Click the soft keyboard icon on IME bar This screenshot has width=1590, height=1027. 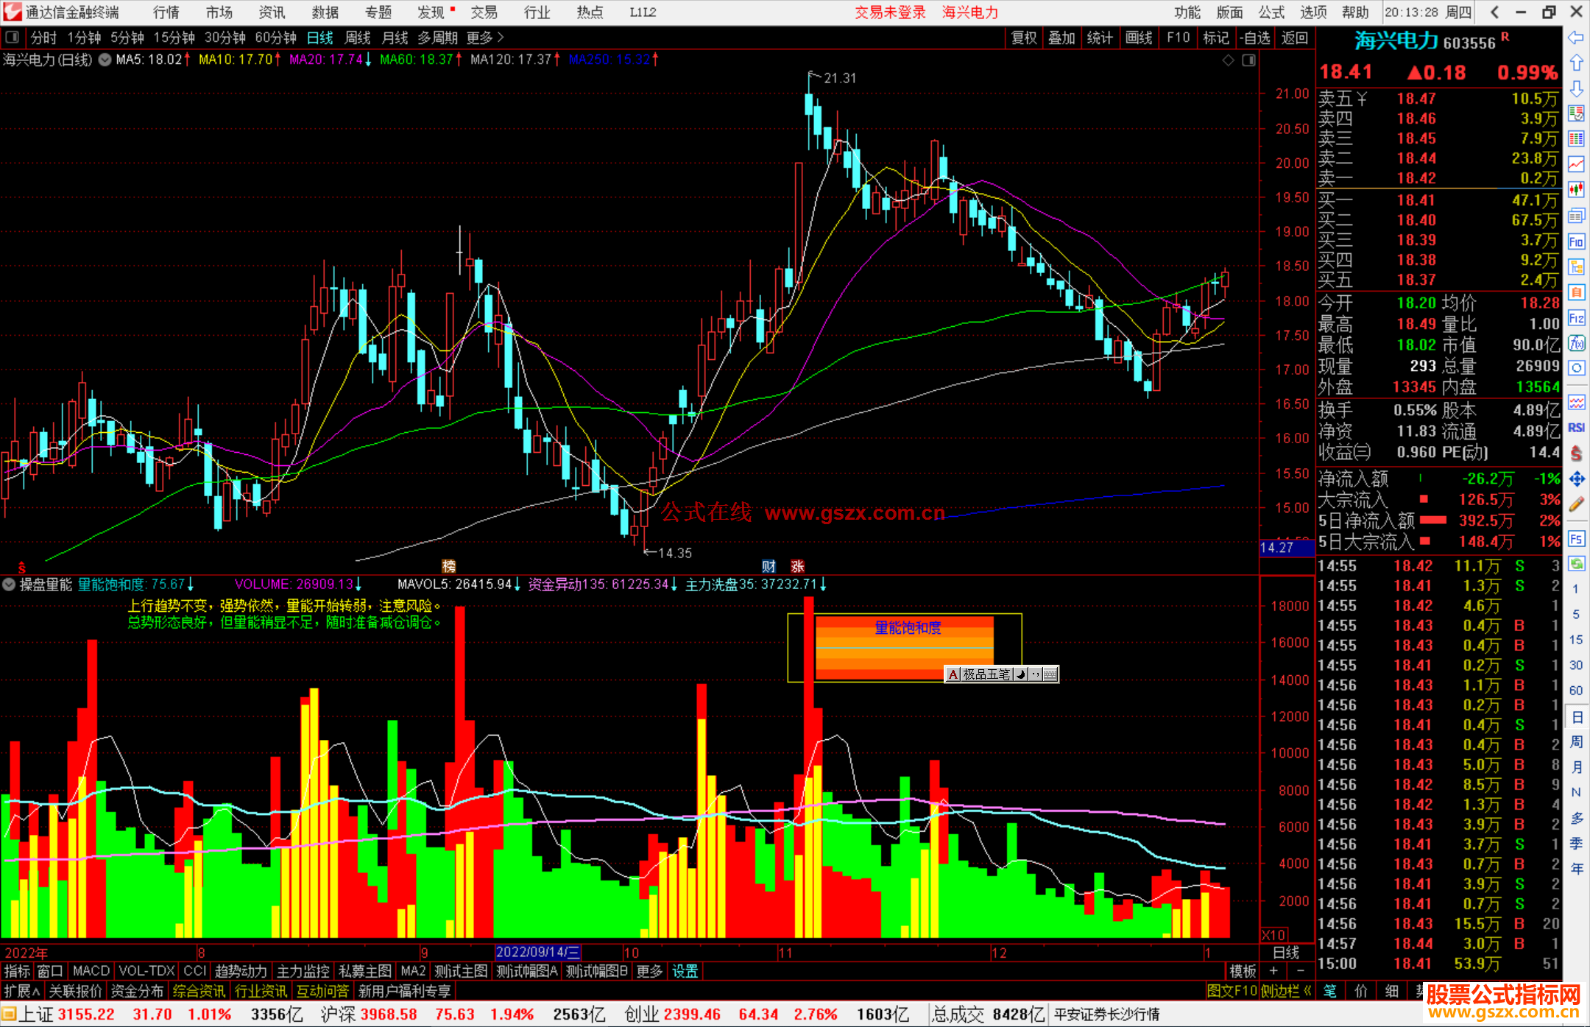coord(1050,674)
